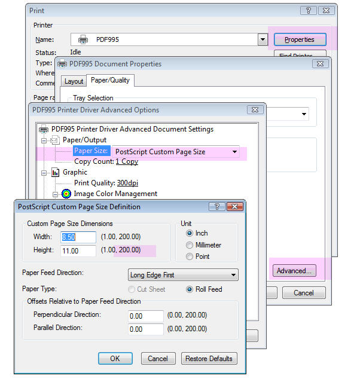Click the printer icon beside PDF995 name
This screenshot has height=388, width=357.
[x=83, y=39]
